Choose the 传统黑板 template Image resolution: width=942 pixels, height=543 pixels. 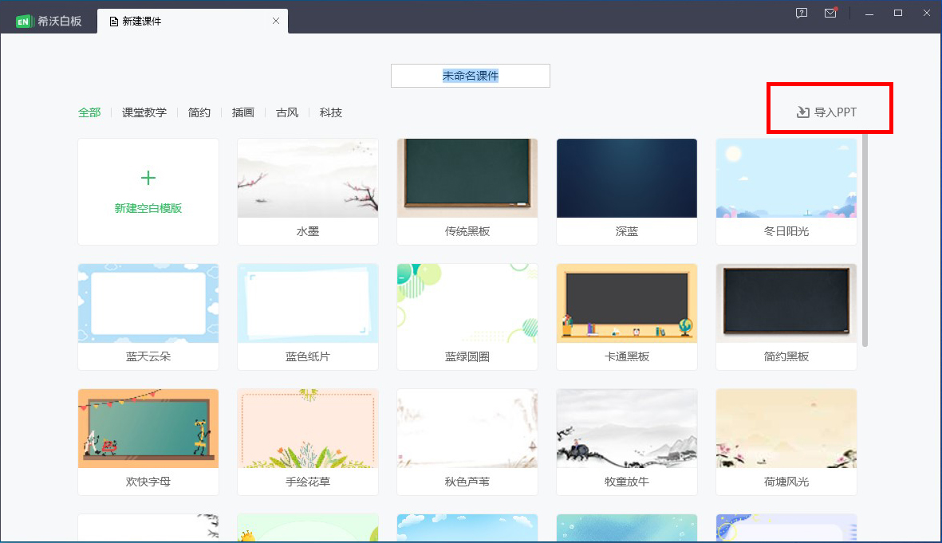[467, 178]
